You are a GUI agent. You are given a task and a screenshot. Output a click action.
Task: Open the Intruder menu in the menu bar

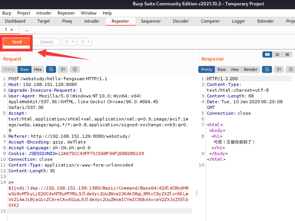[x=44, y=13]
